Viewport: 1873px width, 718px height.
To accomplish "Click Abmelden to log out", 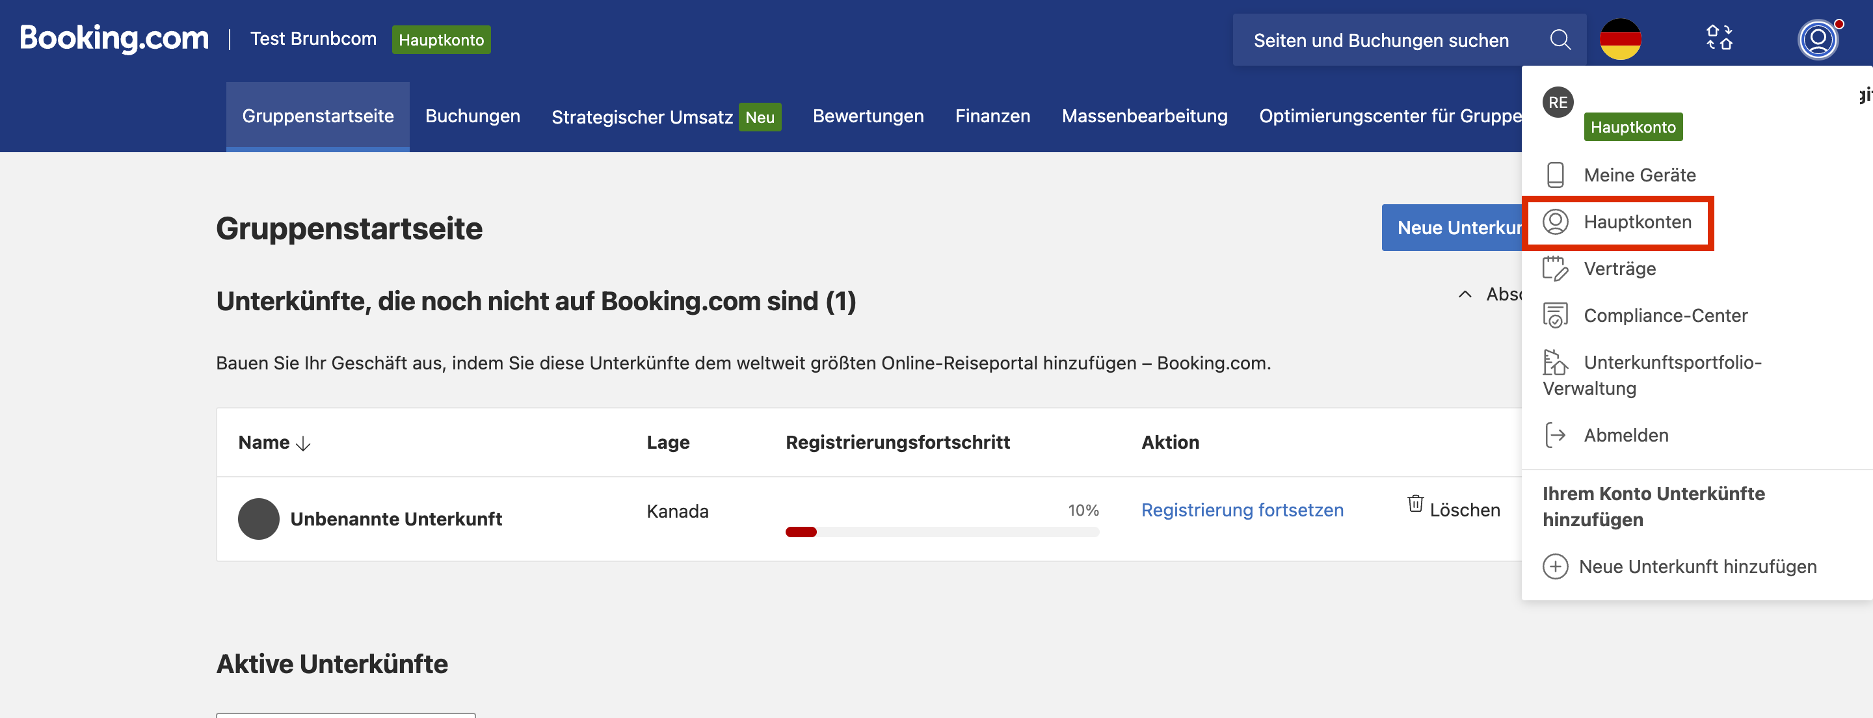I will click(x=1626, y=436).
